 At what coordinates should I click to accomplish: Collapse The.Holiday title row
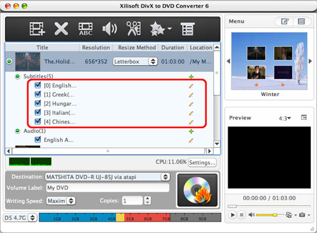click(x=9, y=61)
